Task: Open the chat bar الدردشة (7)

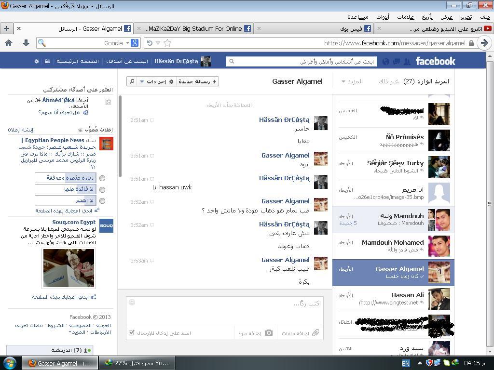Action: coord(50,350)
